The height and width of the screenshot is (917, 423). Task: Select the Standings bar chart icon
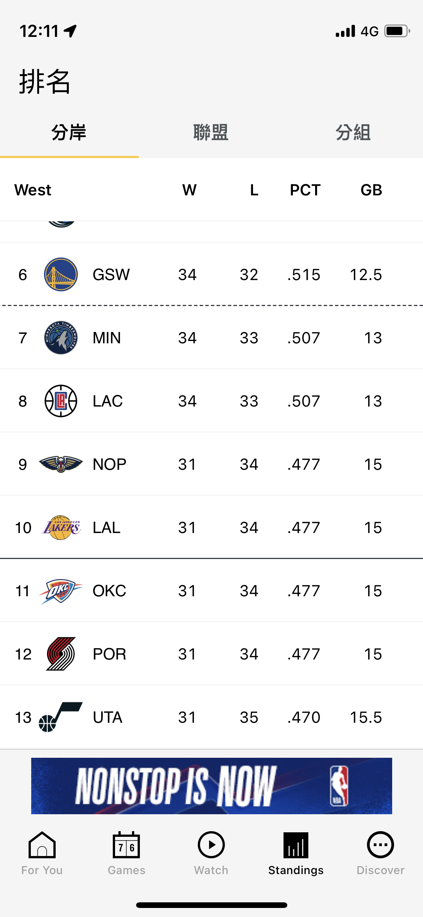(296, 845)
